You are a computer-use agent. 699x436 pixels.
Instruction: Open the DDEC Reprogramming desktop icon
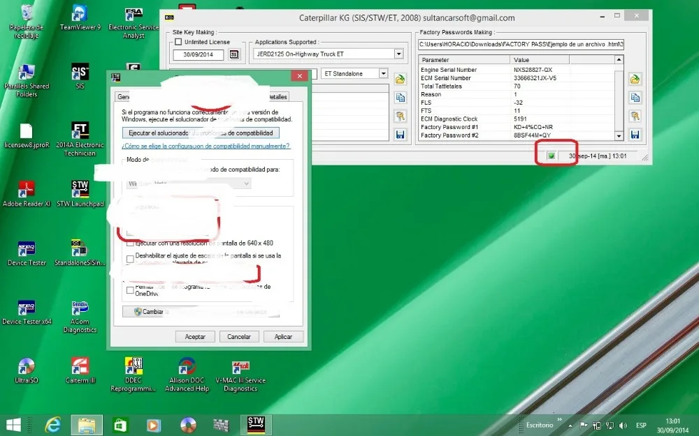coord(134,366)
